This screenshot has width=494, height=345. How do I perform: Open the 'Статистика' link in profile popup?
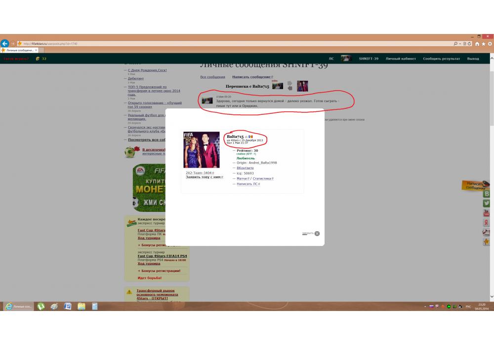(x=263, y=179)
